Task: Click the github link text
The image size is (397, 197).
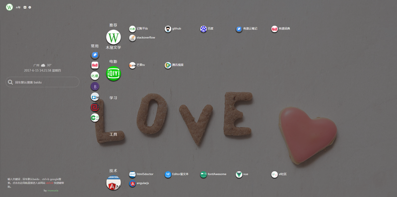Action: pos(177,29)
